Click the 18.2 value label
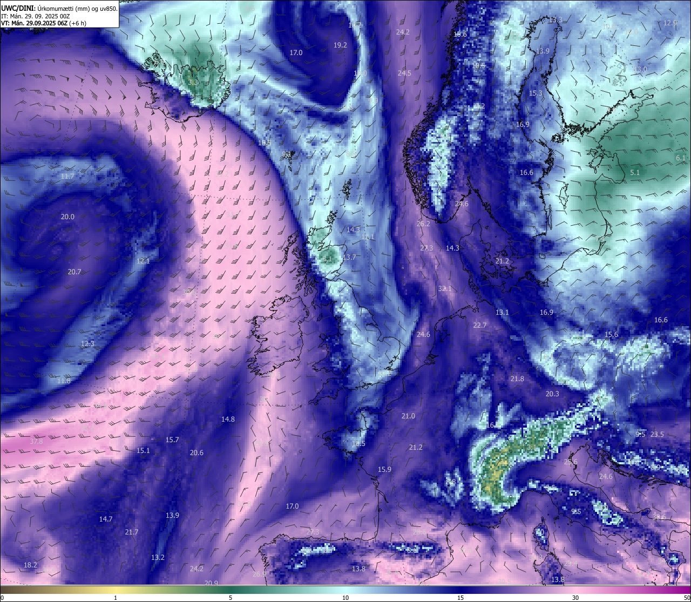The width and height of the screenshot is (691, 602). 31,565
